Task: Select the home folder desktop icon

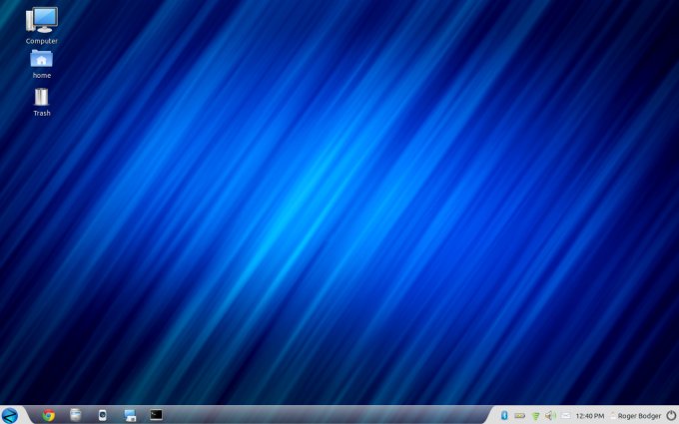Action: (x=42, y=64)
